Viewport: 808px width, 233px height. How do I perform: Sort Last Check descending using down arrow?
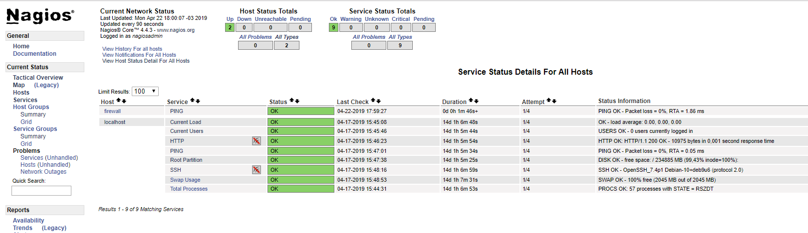tap(379, 101)
